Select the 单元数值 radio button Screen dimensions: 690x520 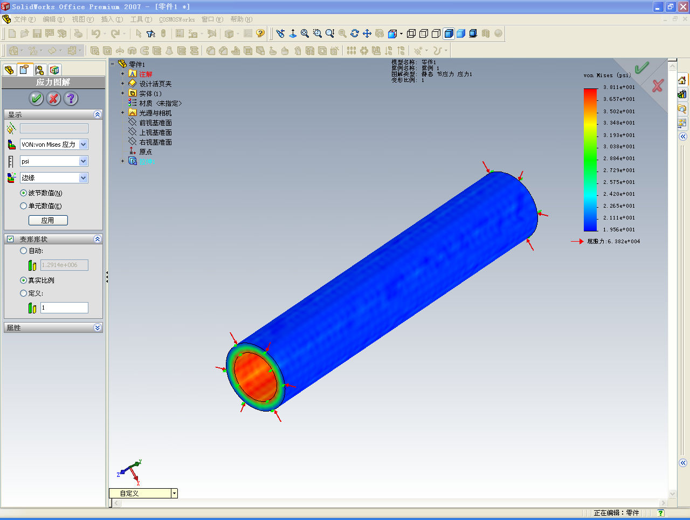point(23,206)
